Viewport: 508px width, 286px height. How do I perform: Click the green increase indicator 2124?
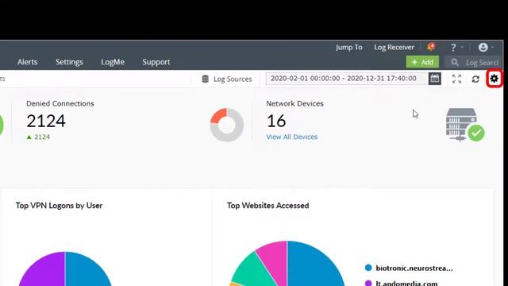(38, 137)
